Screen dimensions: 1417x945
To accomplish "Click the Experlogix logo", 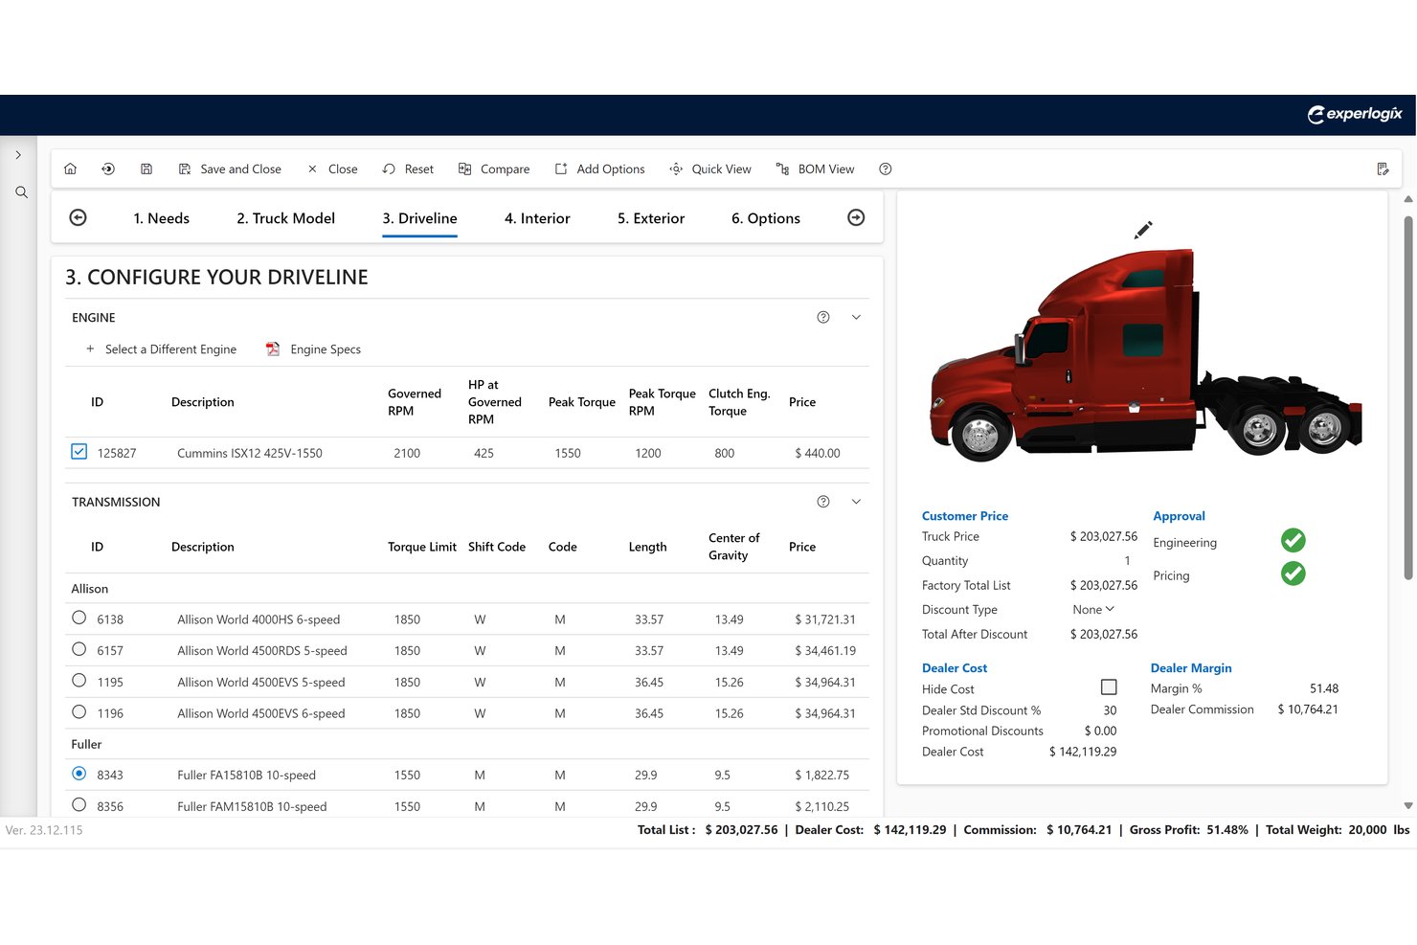I will click(x=1355, y=114).
